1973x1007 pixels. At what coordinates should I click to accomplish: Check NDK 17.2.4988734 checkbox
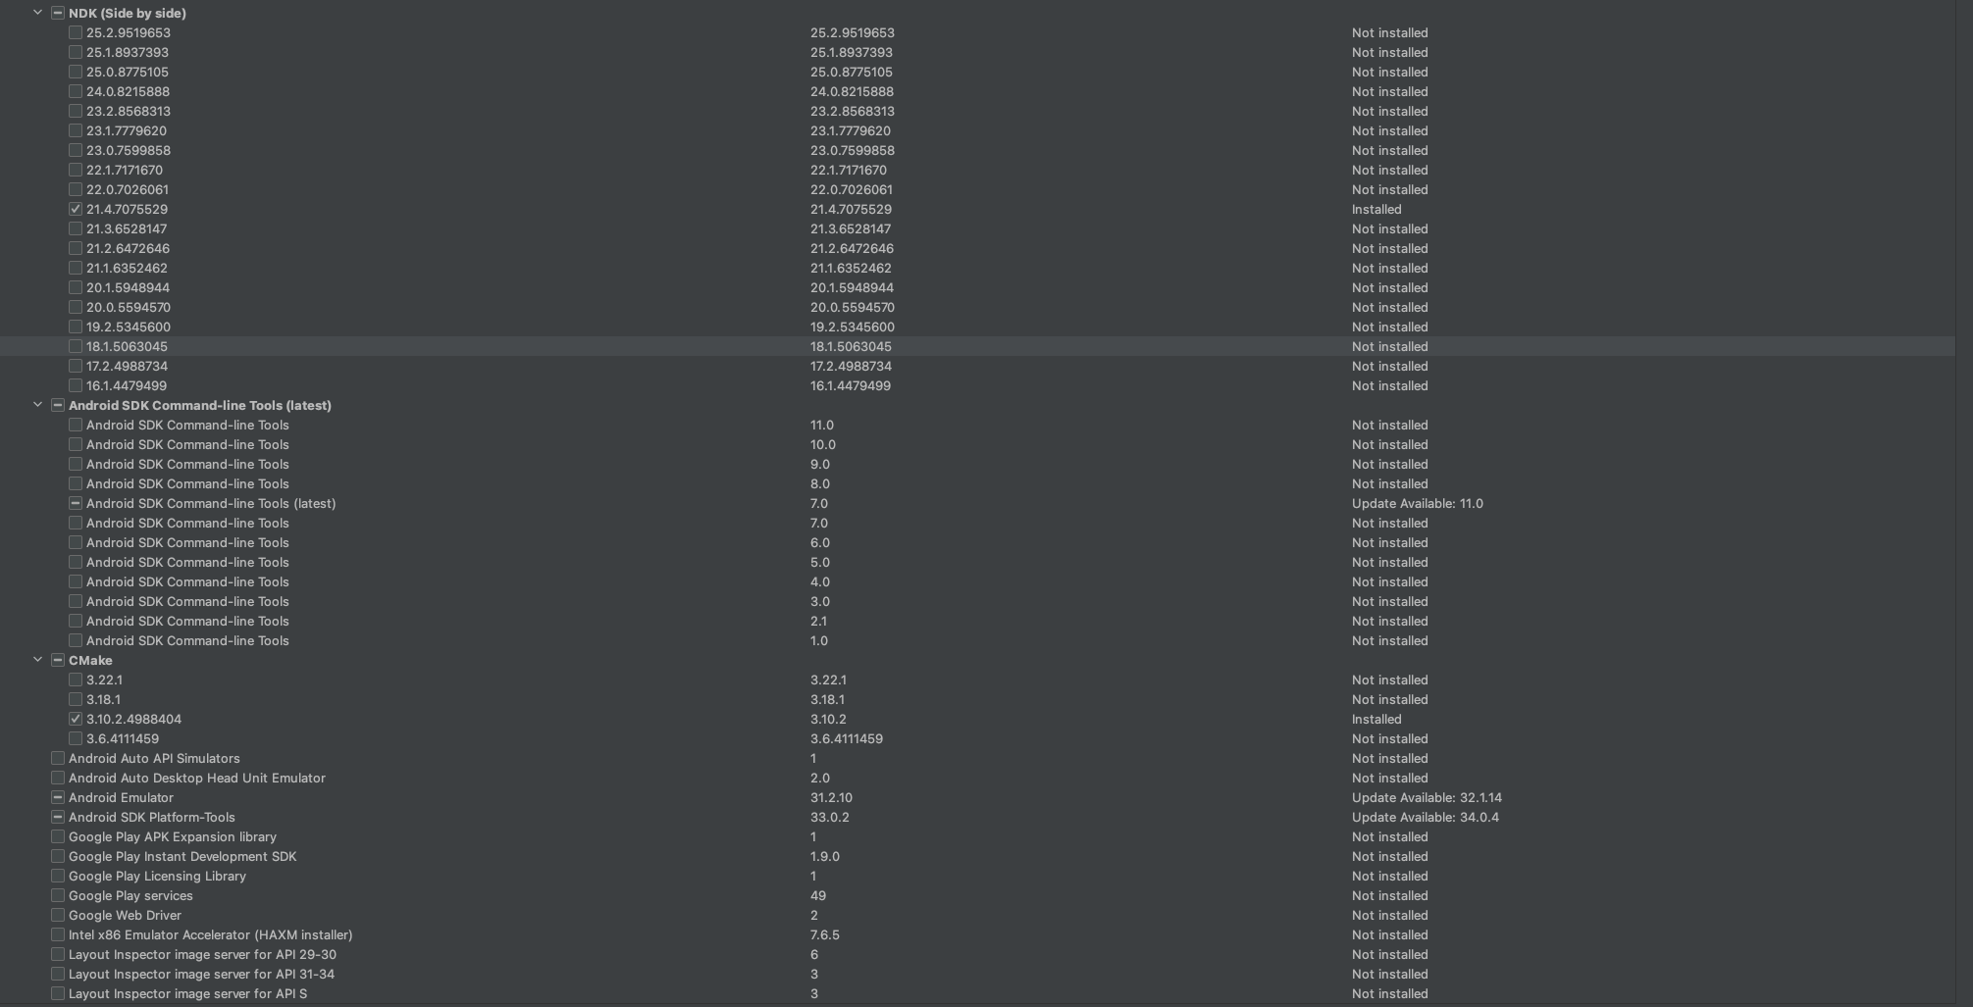pos(76,366)
